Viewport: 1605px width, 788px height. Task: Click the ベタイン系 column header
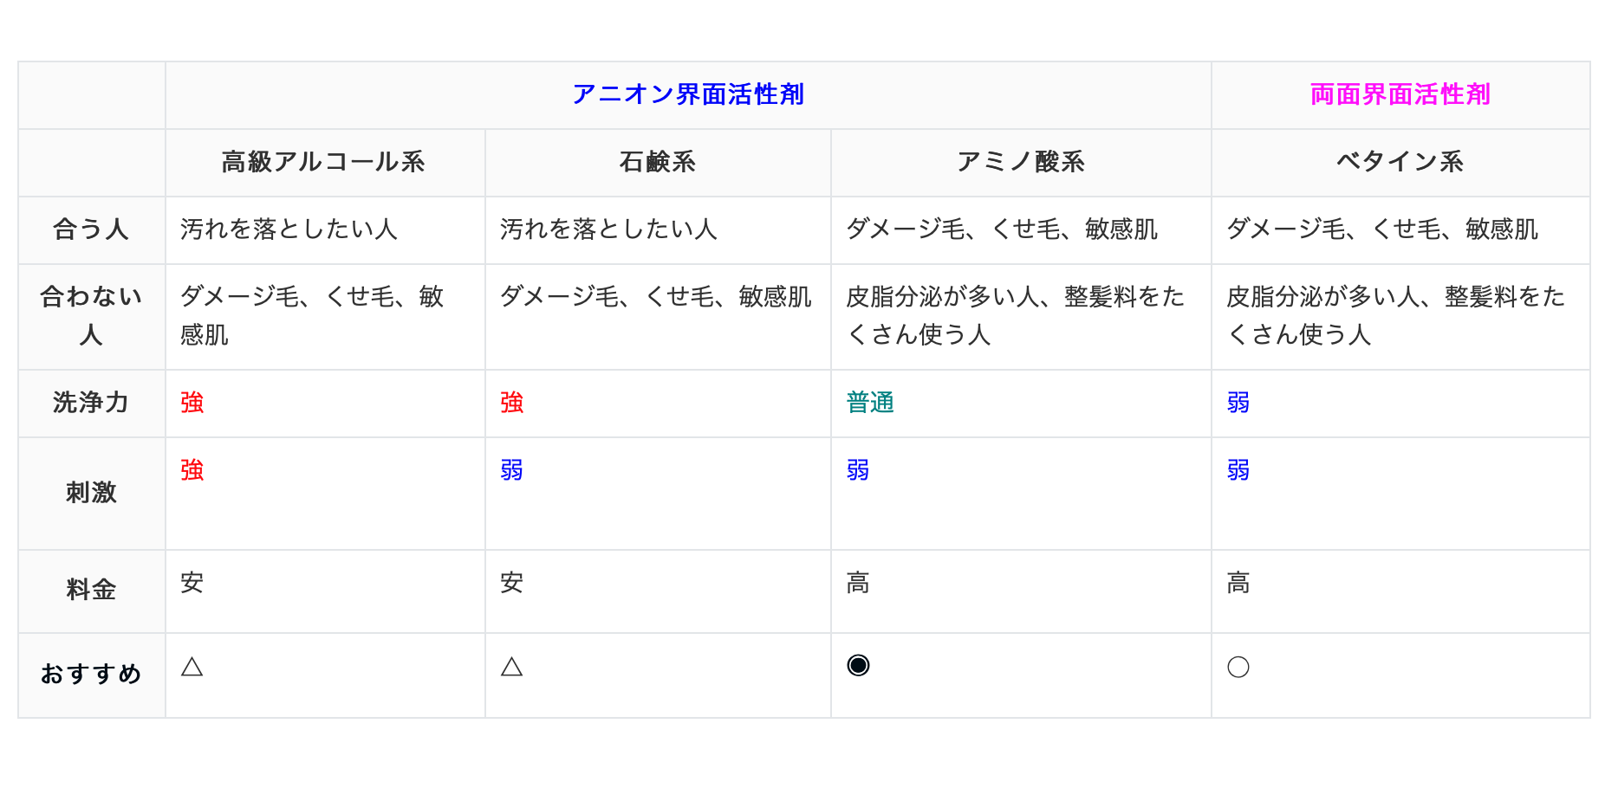pos(1400,162)
